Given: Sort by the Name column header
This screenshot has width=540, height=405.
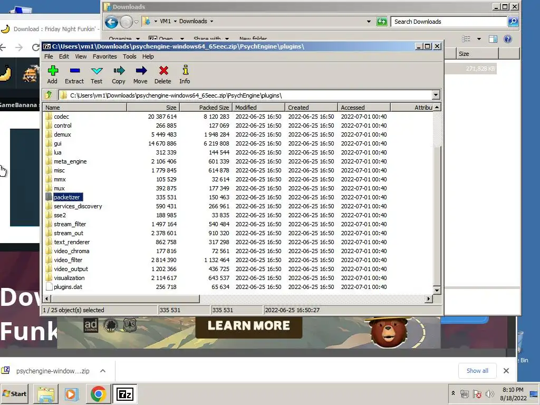Looking at the screenshot, I should click(85, 108).
